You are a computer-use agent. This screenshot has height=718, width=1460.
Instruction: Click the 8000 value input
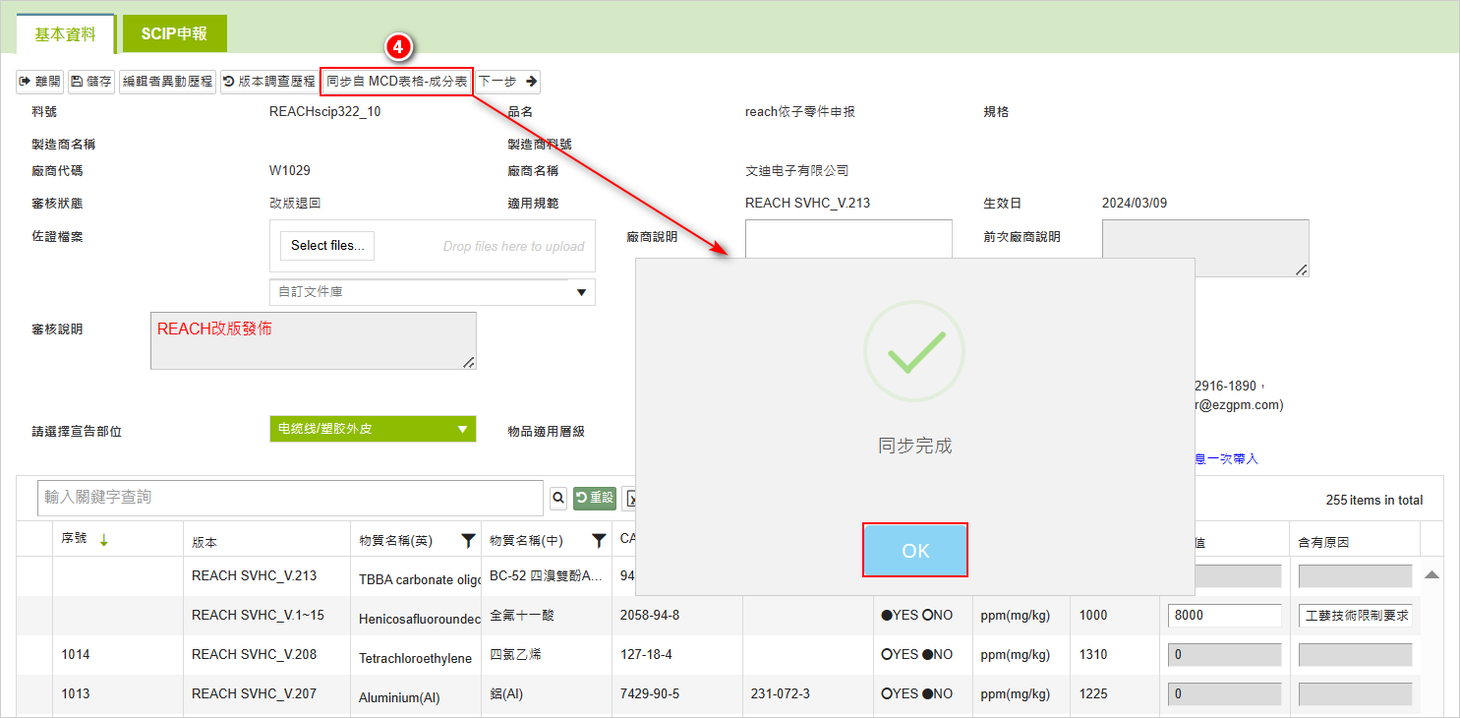click(x=1224, y=616)
